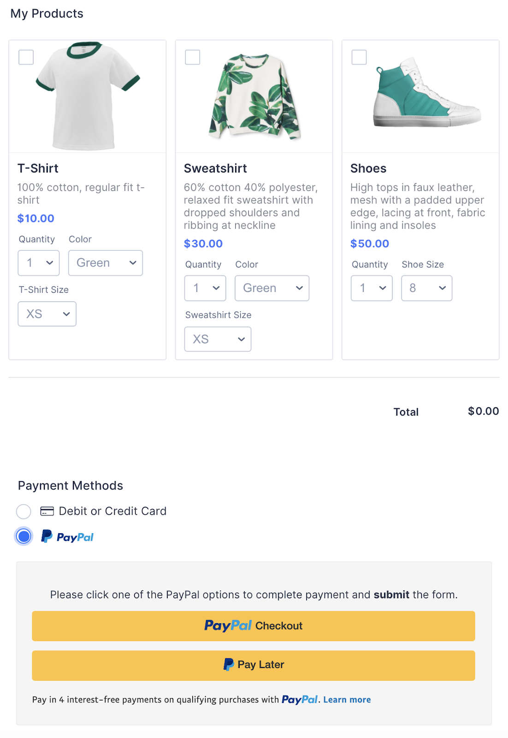
Task: Select the T-Shirt product checkbox
Action: [x=26, y=57]
